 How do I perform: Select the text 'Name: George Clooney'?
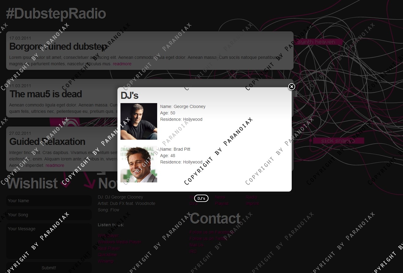pos(183,106)
